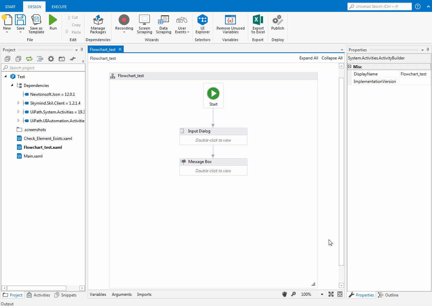Open the Arguments panel

pyautogui.click(x=122, y=294)
